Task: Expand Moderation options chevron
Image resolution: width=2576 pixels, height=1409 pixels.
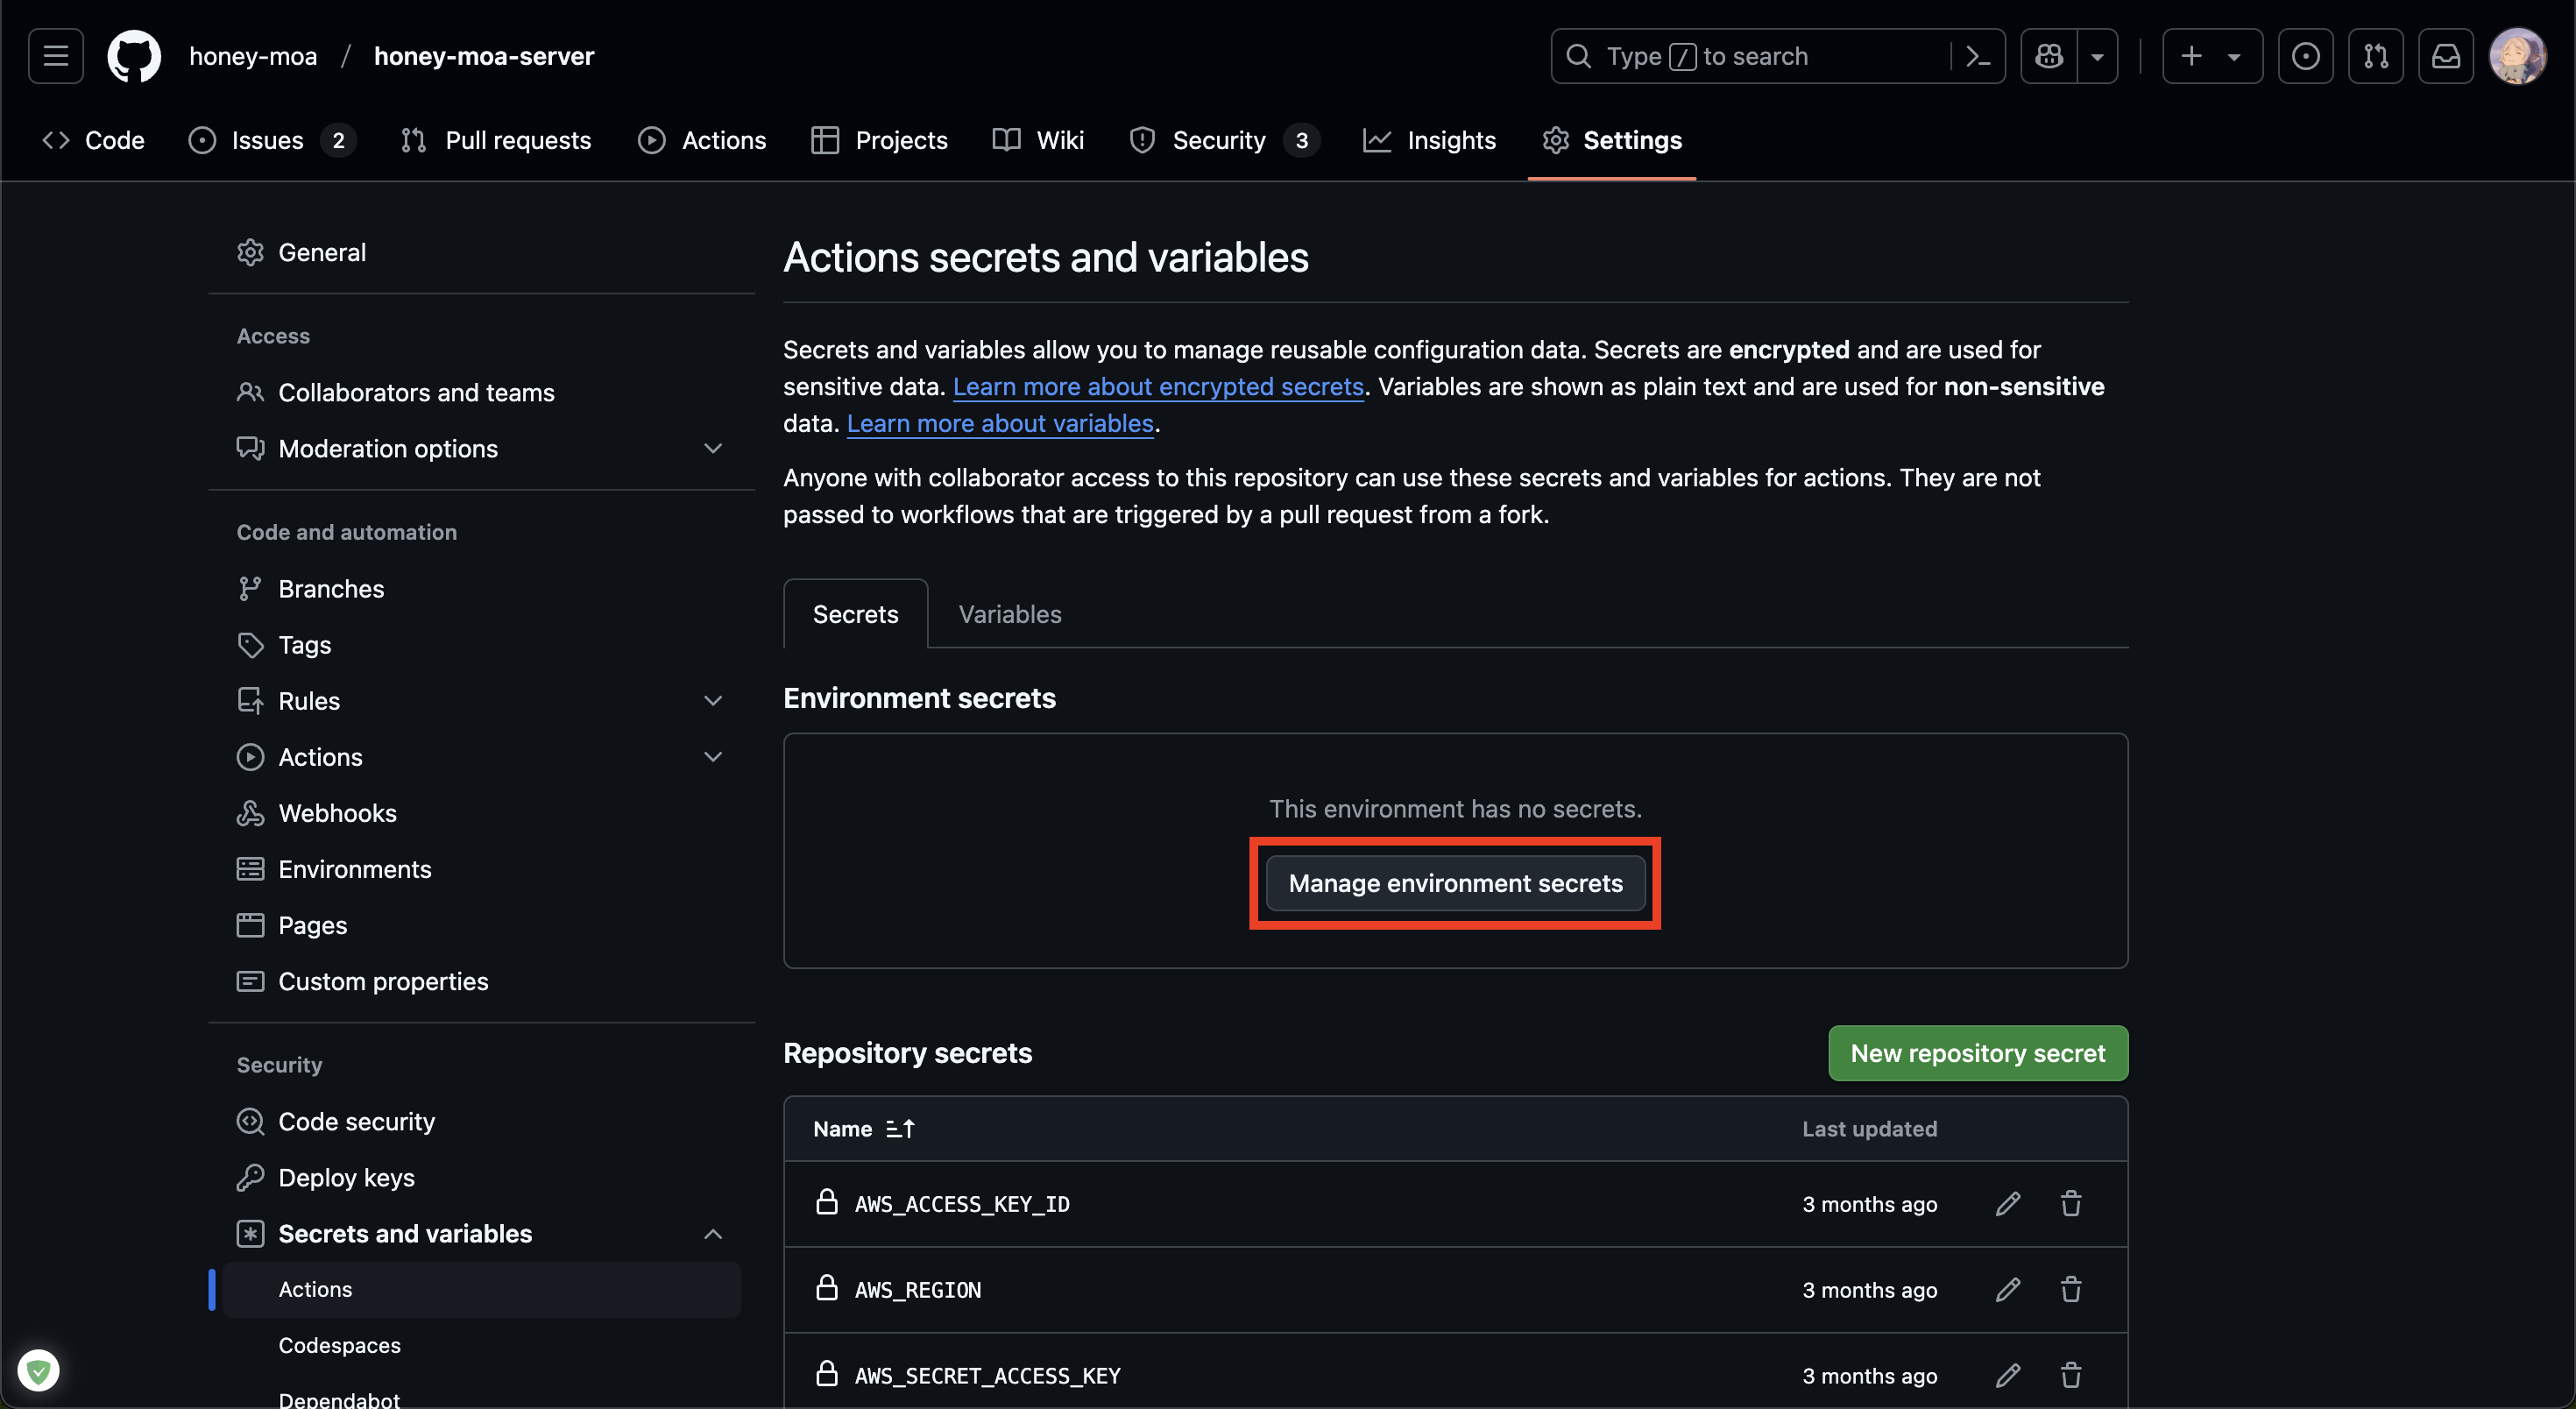Action: [713, 448]
